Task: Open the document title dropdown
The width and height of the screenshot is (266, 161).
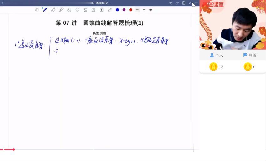Action: pos(101,3)
